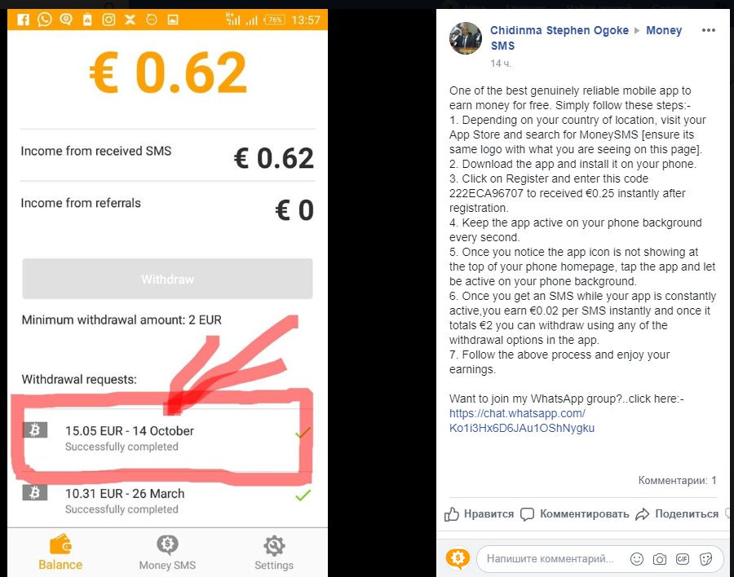This screenshot has width=734, height=577.
Task: Focus the Напишите комментарий input field
Action: pyautogui.click(x=550, y=559)
